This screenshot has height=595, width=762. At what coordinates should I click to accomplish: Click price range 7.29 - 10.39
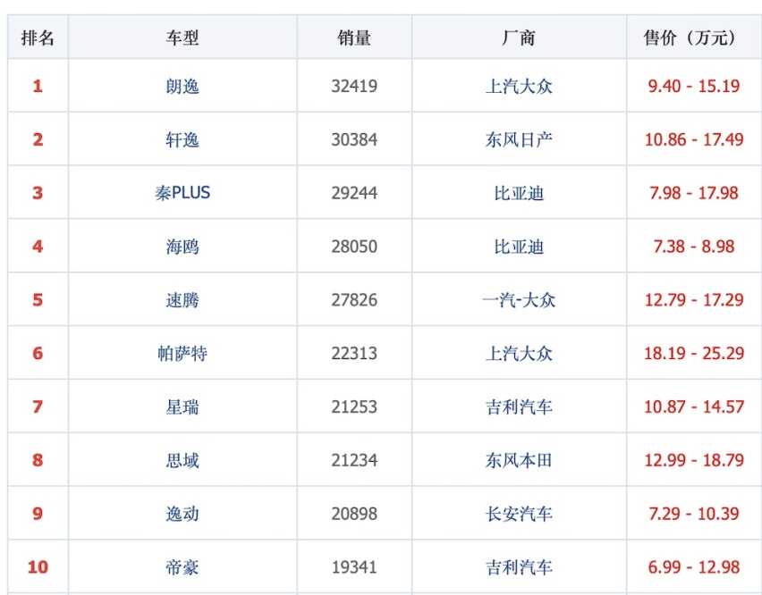pos(694,514)
